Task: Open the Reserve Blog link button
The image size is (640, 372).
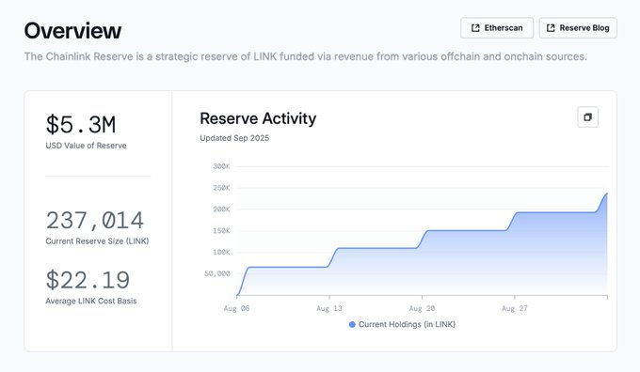Action: tap(578, 27)
